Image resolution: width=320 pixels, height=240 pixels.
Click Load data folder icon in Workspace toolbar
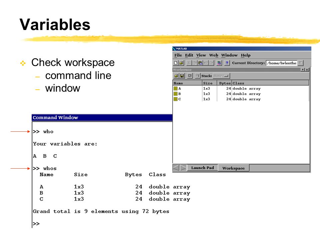[176, 76]
